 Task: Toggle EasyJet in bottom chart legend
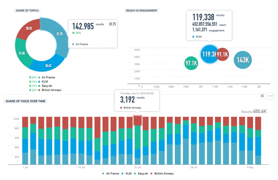pyautogui.click(x=141, y=173)
